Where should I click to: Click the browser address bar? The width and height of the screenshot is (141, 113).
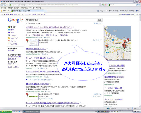click(54, 5)
